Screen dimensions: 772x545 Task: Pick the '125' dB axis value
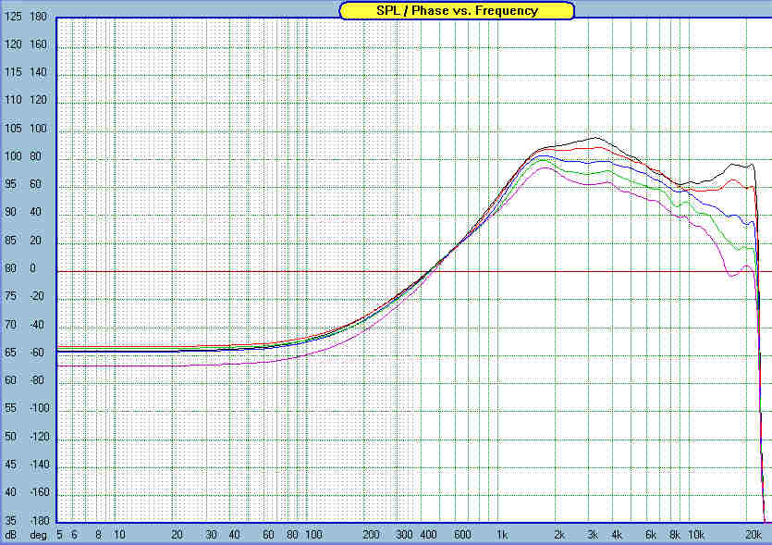point(13,17)
